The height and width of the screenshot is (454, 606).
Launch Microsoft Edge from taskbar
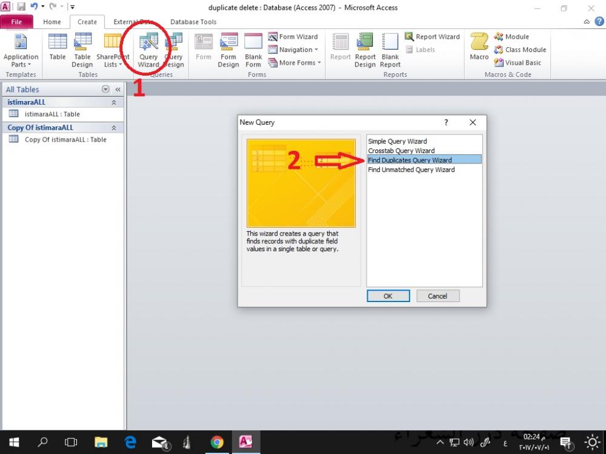point(130,442)
